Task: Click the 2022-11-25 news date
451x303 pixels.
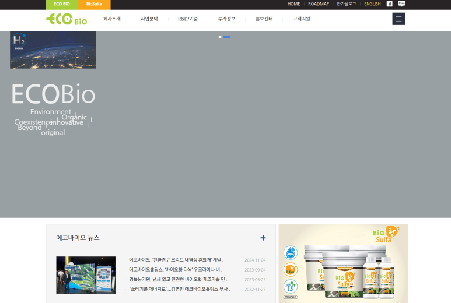Action: click(x=255, y=290)
